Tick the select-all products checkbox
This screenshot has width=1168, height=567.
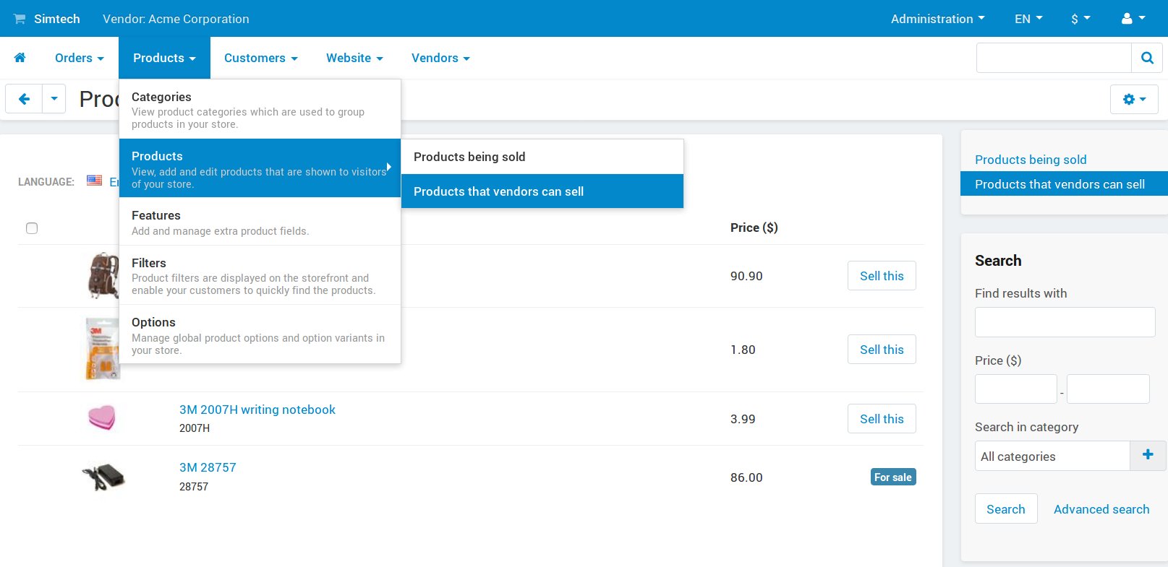(x=32, y=228)
